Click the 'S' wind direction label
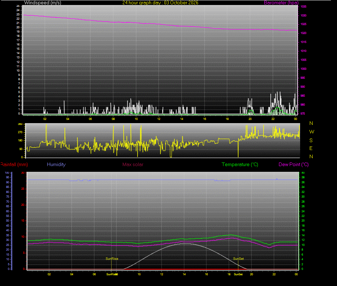 coord(311,140)
